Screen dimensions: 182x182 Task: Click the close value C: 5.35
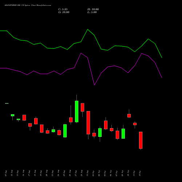(63, 9)
